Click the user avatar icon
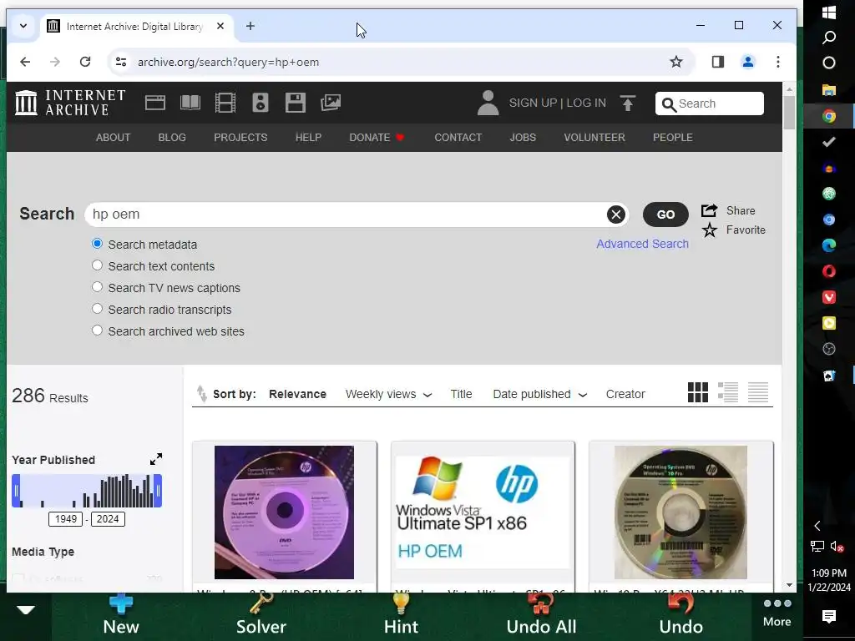This screenshot has height=641, width=855. (x=488, y=103)
